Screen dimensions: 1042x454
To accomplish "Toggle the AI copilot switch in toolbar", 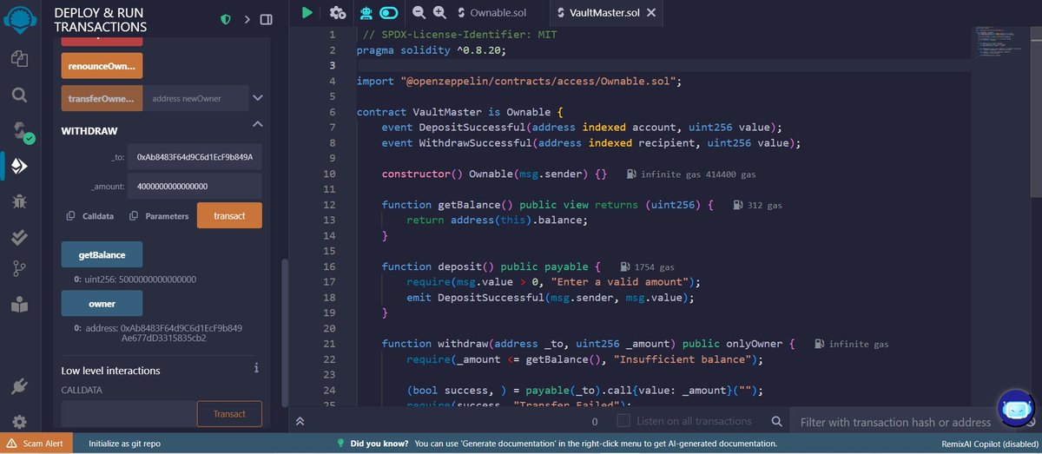I will (389, 13).
